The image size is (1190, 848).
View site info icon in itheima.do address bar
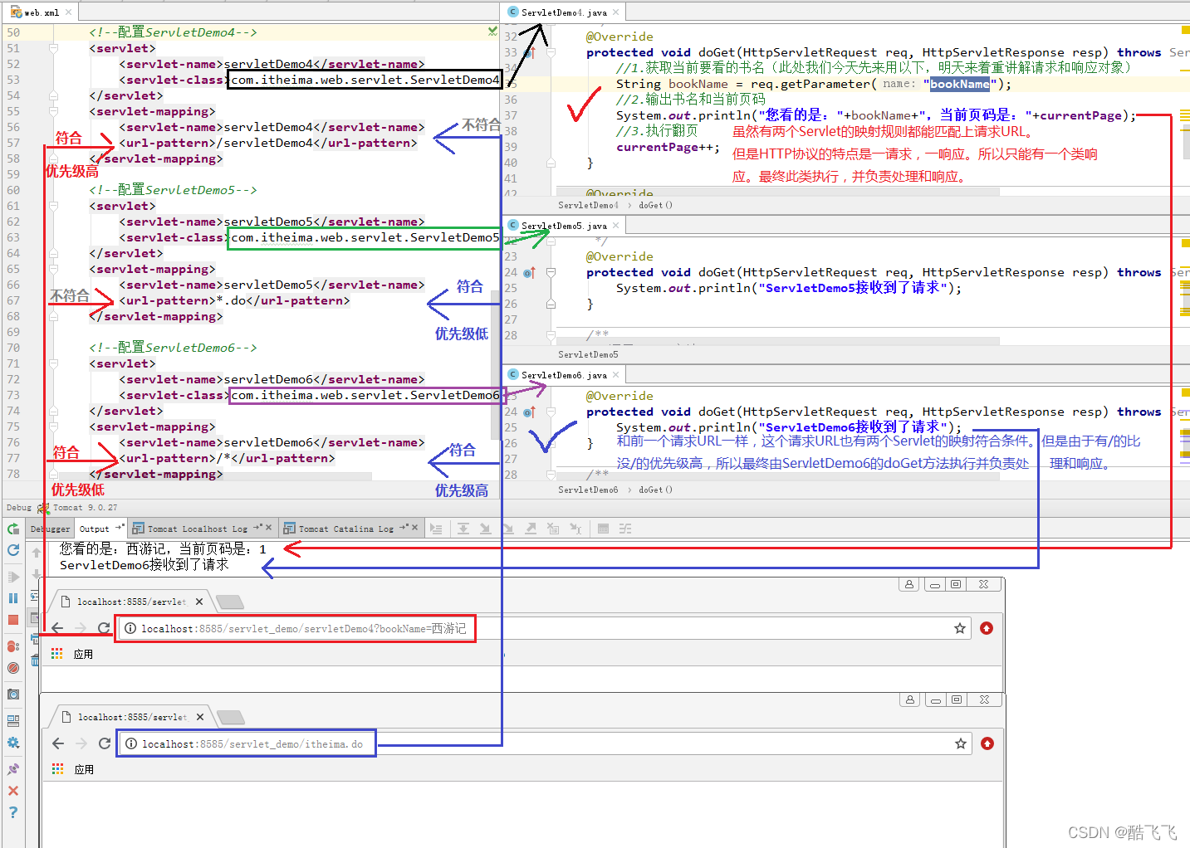(131, 744)
